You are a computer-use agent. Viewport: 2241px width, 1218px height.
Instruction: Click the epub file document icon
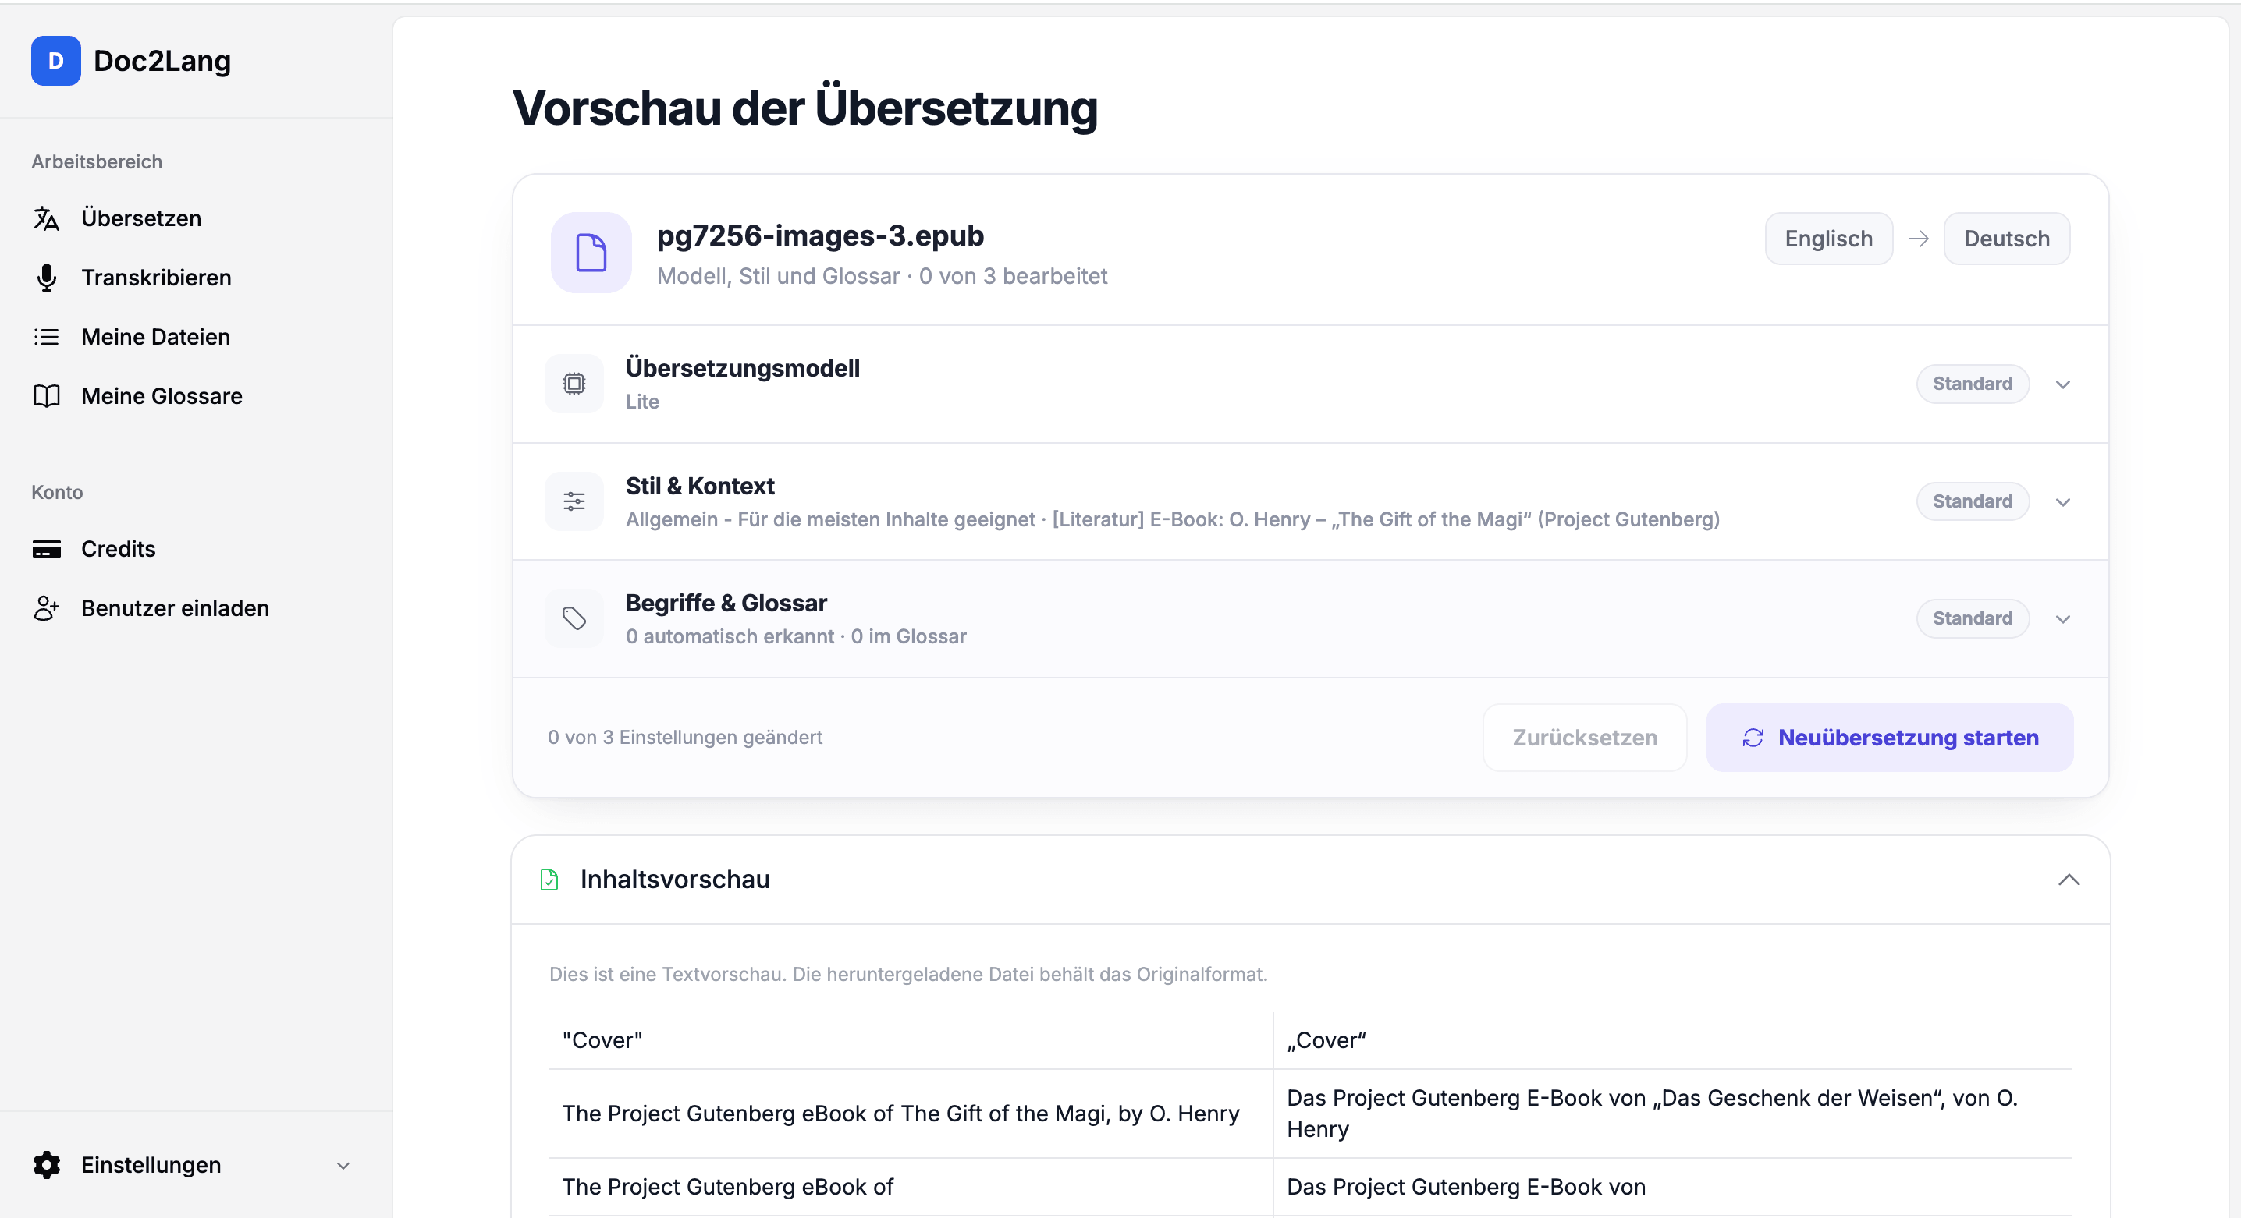click(591, 253)
